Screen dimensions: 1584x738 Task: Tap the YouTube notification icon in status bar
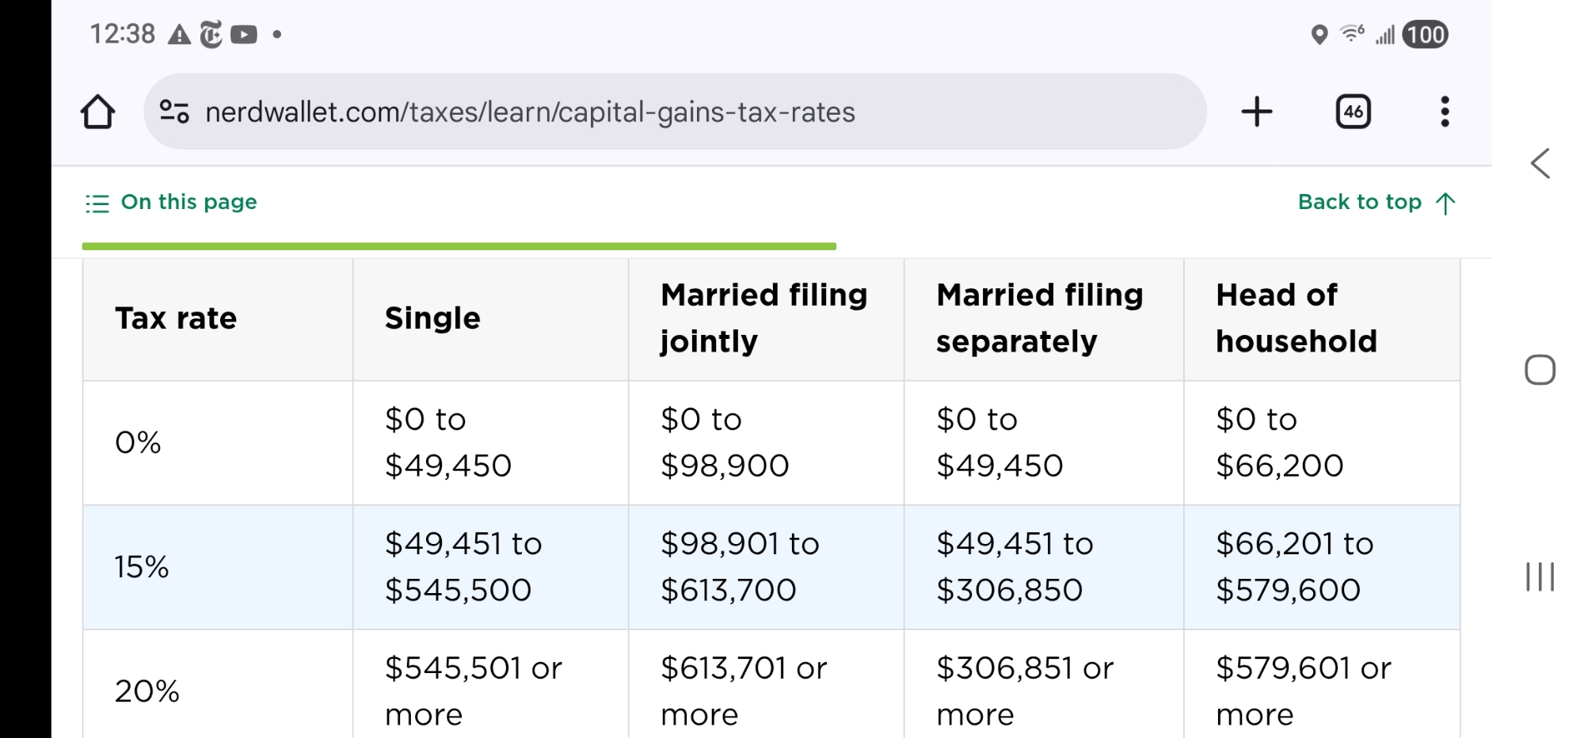pyautogui.click(x=244, y=35)
